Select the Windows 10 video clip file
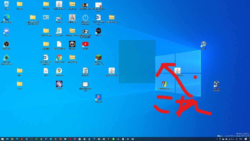 coord(85,33)
